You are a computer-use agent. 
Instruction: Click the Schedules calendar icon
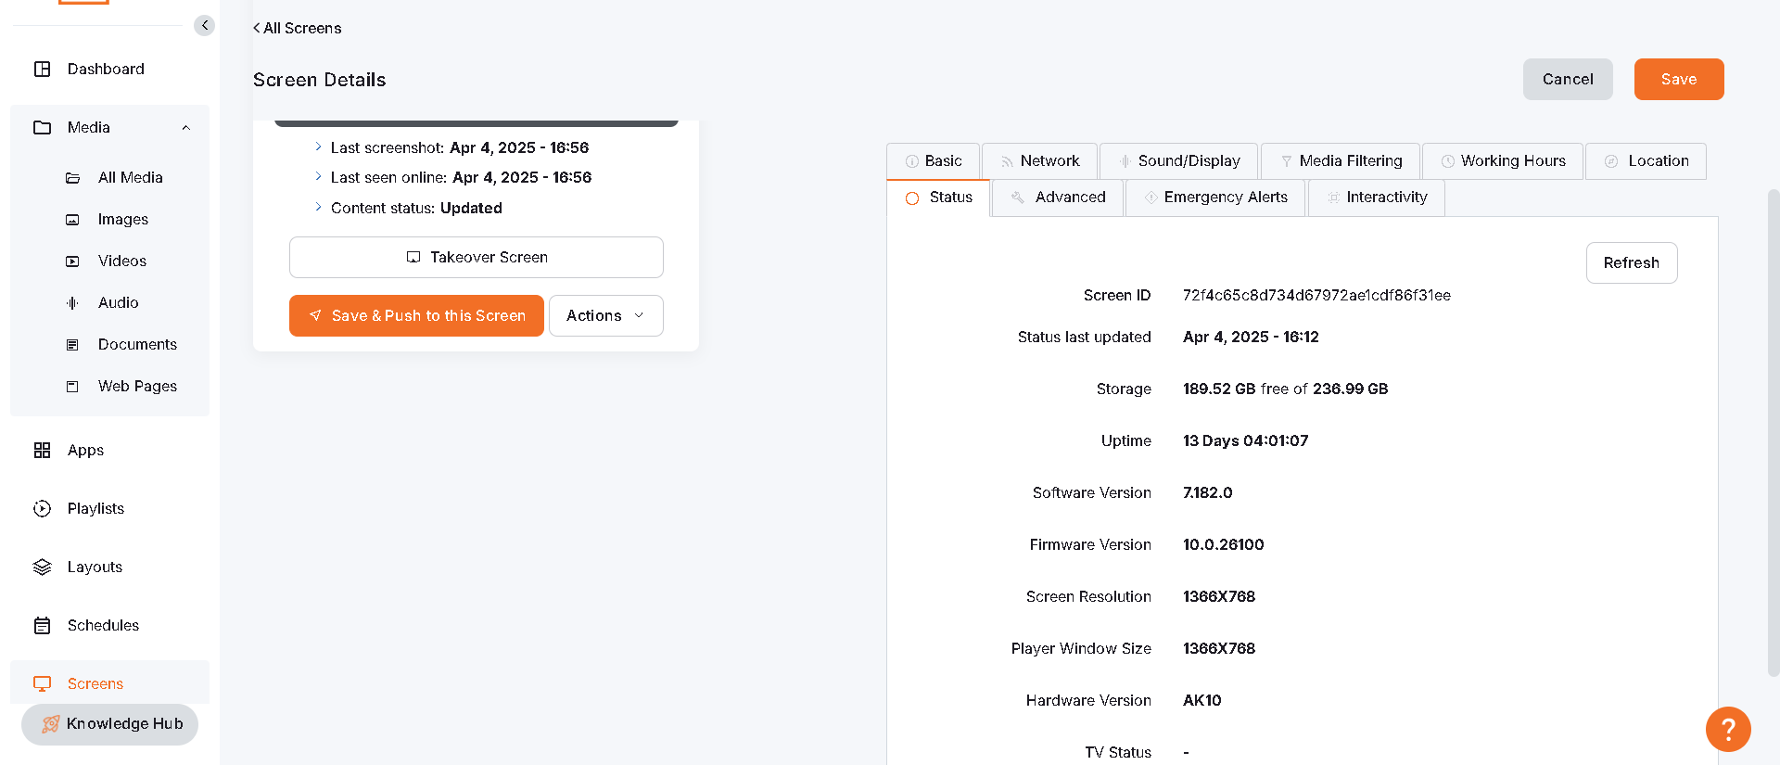point(43,626)
